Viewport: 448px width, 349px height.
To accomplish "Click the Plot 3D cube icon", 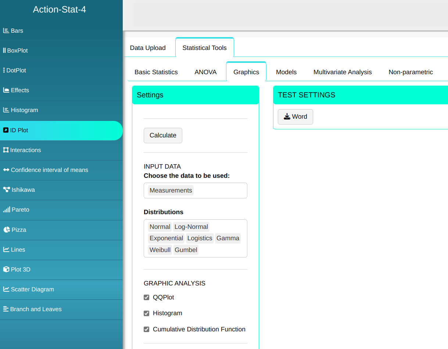I will click(6, 270).
